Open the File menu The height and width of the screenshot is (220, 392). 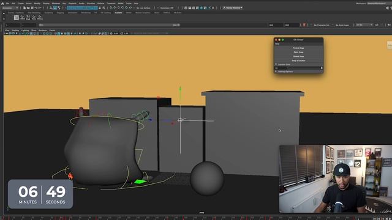(x=7, y=4)
